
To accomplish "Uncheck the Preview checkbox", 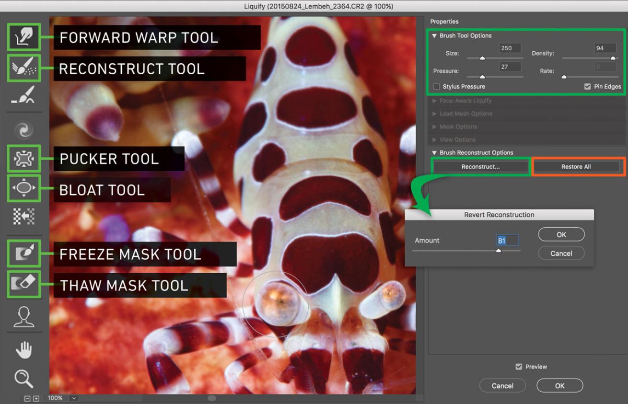I will point(518,367).
